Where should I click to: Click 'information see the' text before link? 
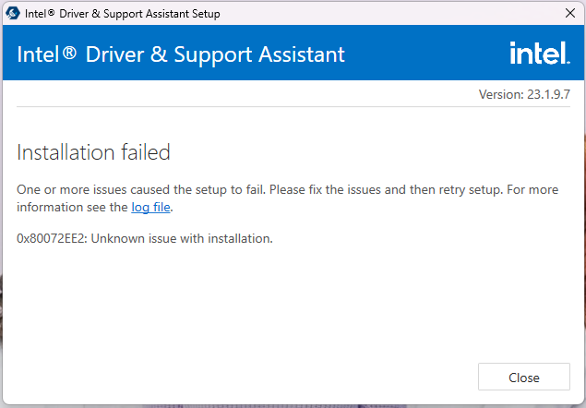tap(72, 208)
